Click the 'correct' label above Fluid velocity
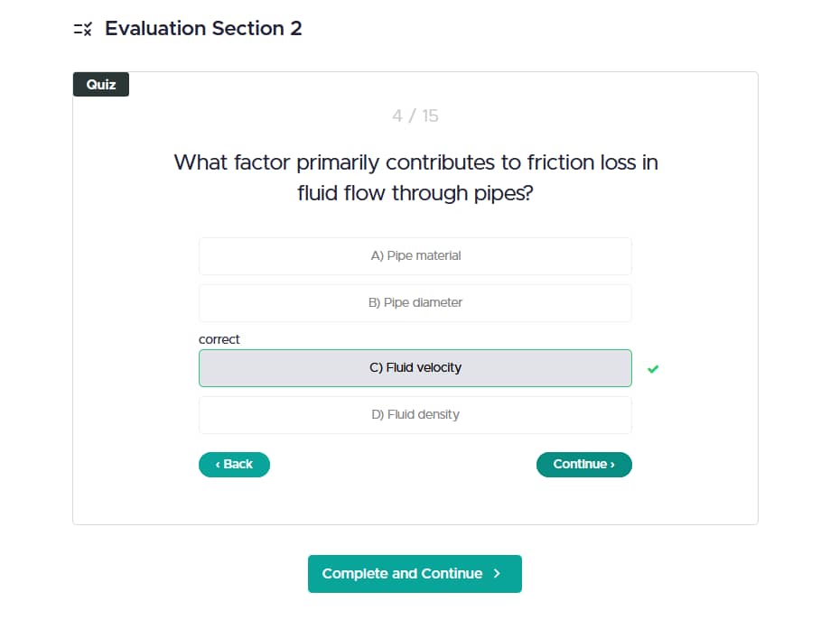 pos(219,339)
